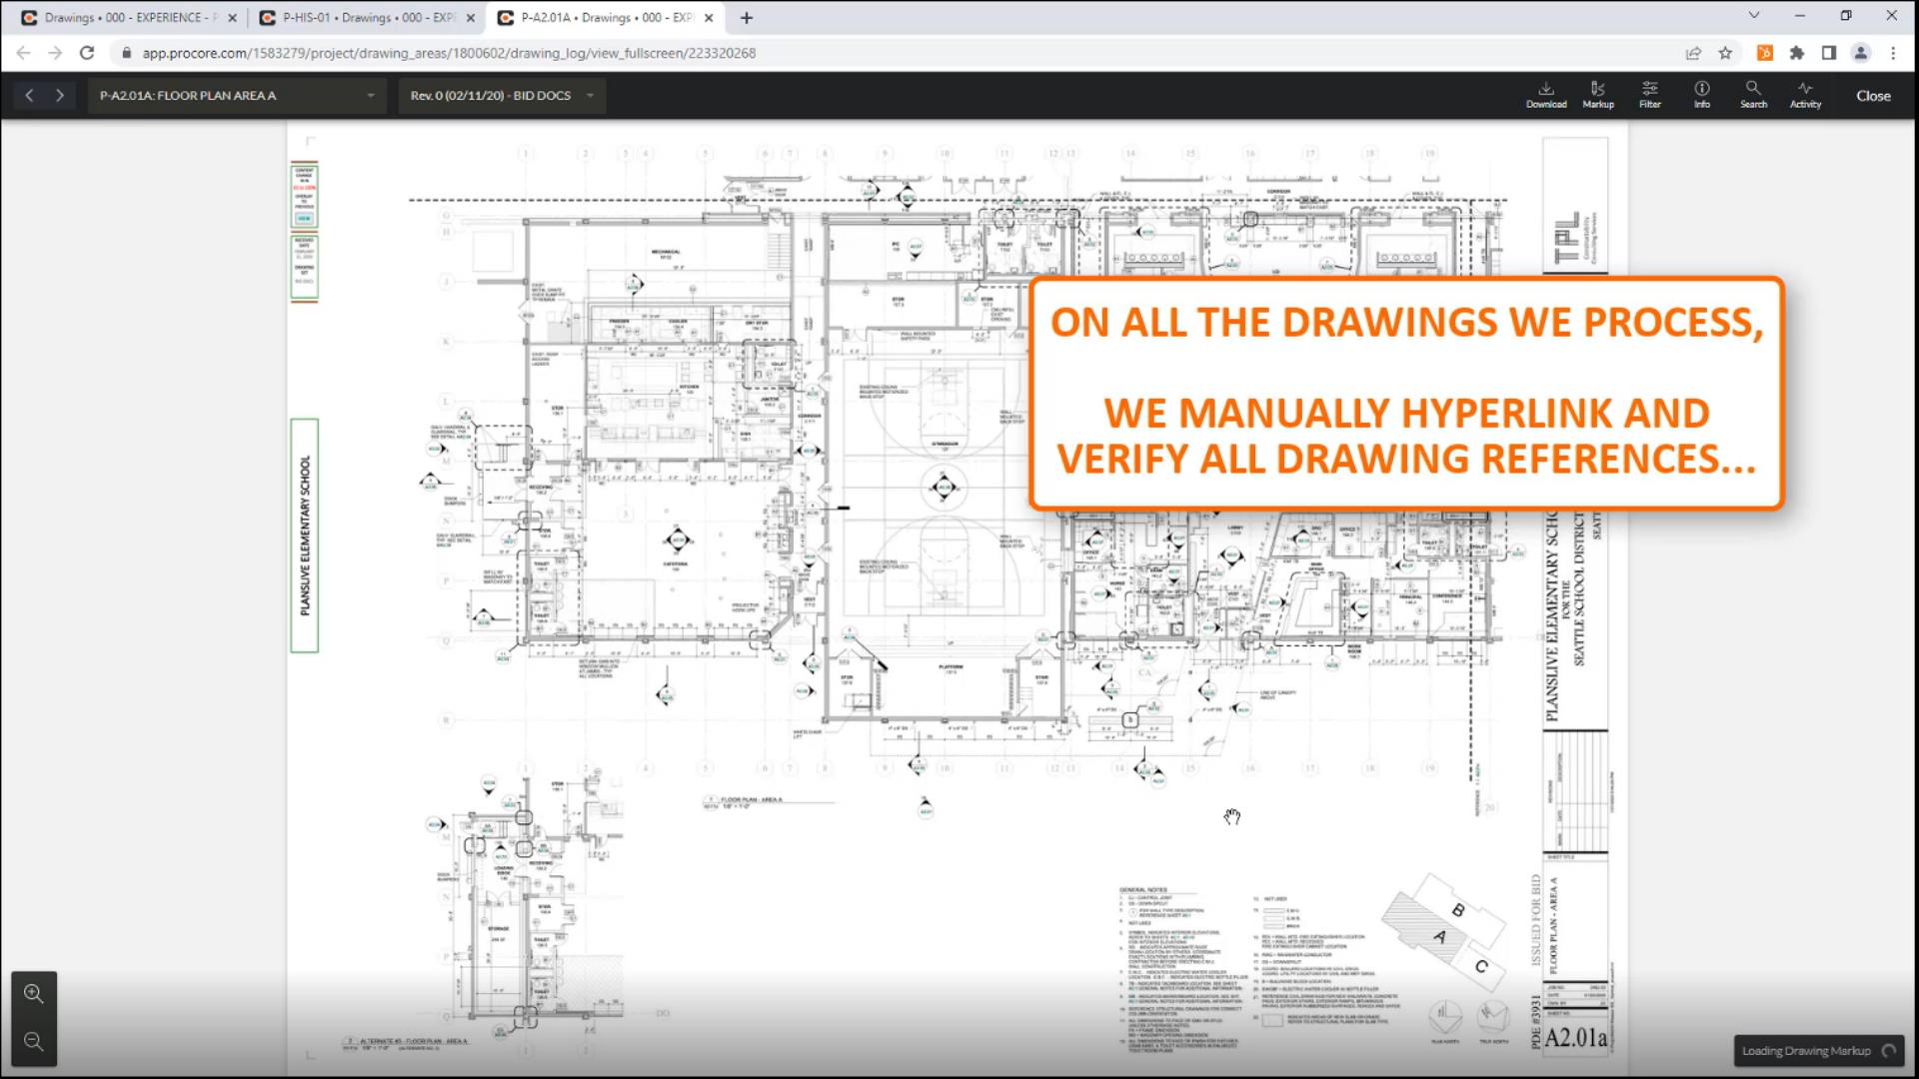Bookmark this page with star icon
The width and height of the screenshot is (1919, 1079).
click(x=1725, y=53)
